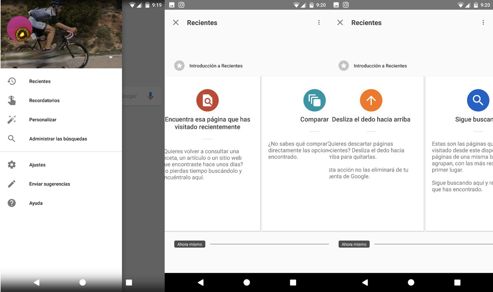The height and width of the screenshot is (292, 493).
Task: Open the three-dot overflow menu at 9:20 middle screen
Action: [x=319, y=23]
